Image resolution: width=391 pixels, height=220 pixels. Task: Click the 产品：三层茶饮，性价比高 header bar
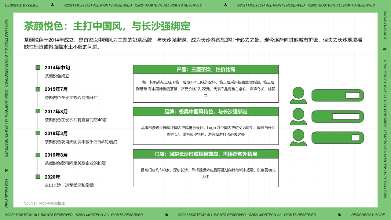coord(206,69)
